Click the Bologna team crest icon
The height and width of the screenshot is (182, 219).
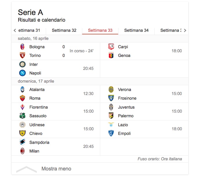22,47
